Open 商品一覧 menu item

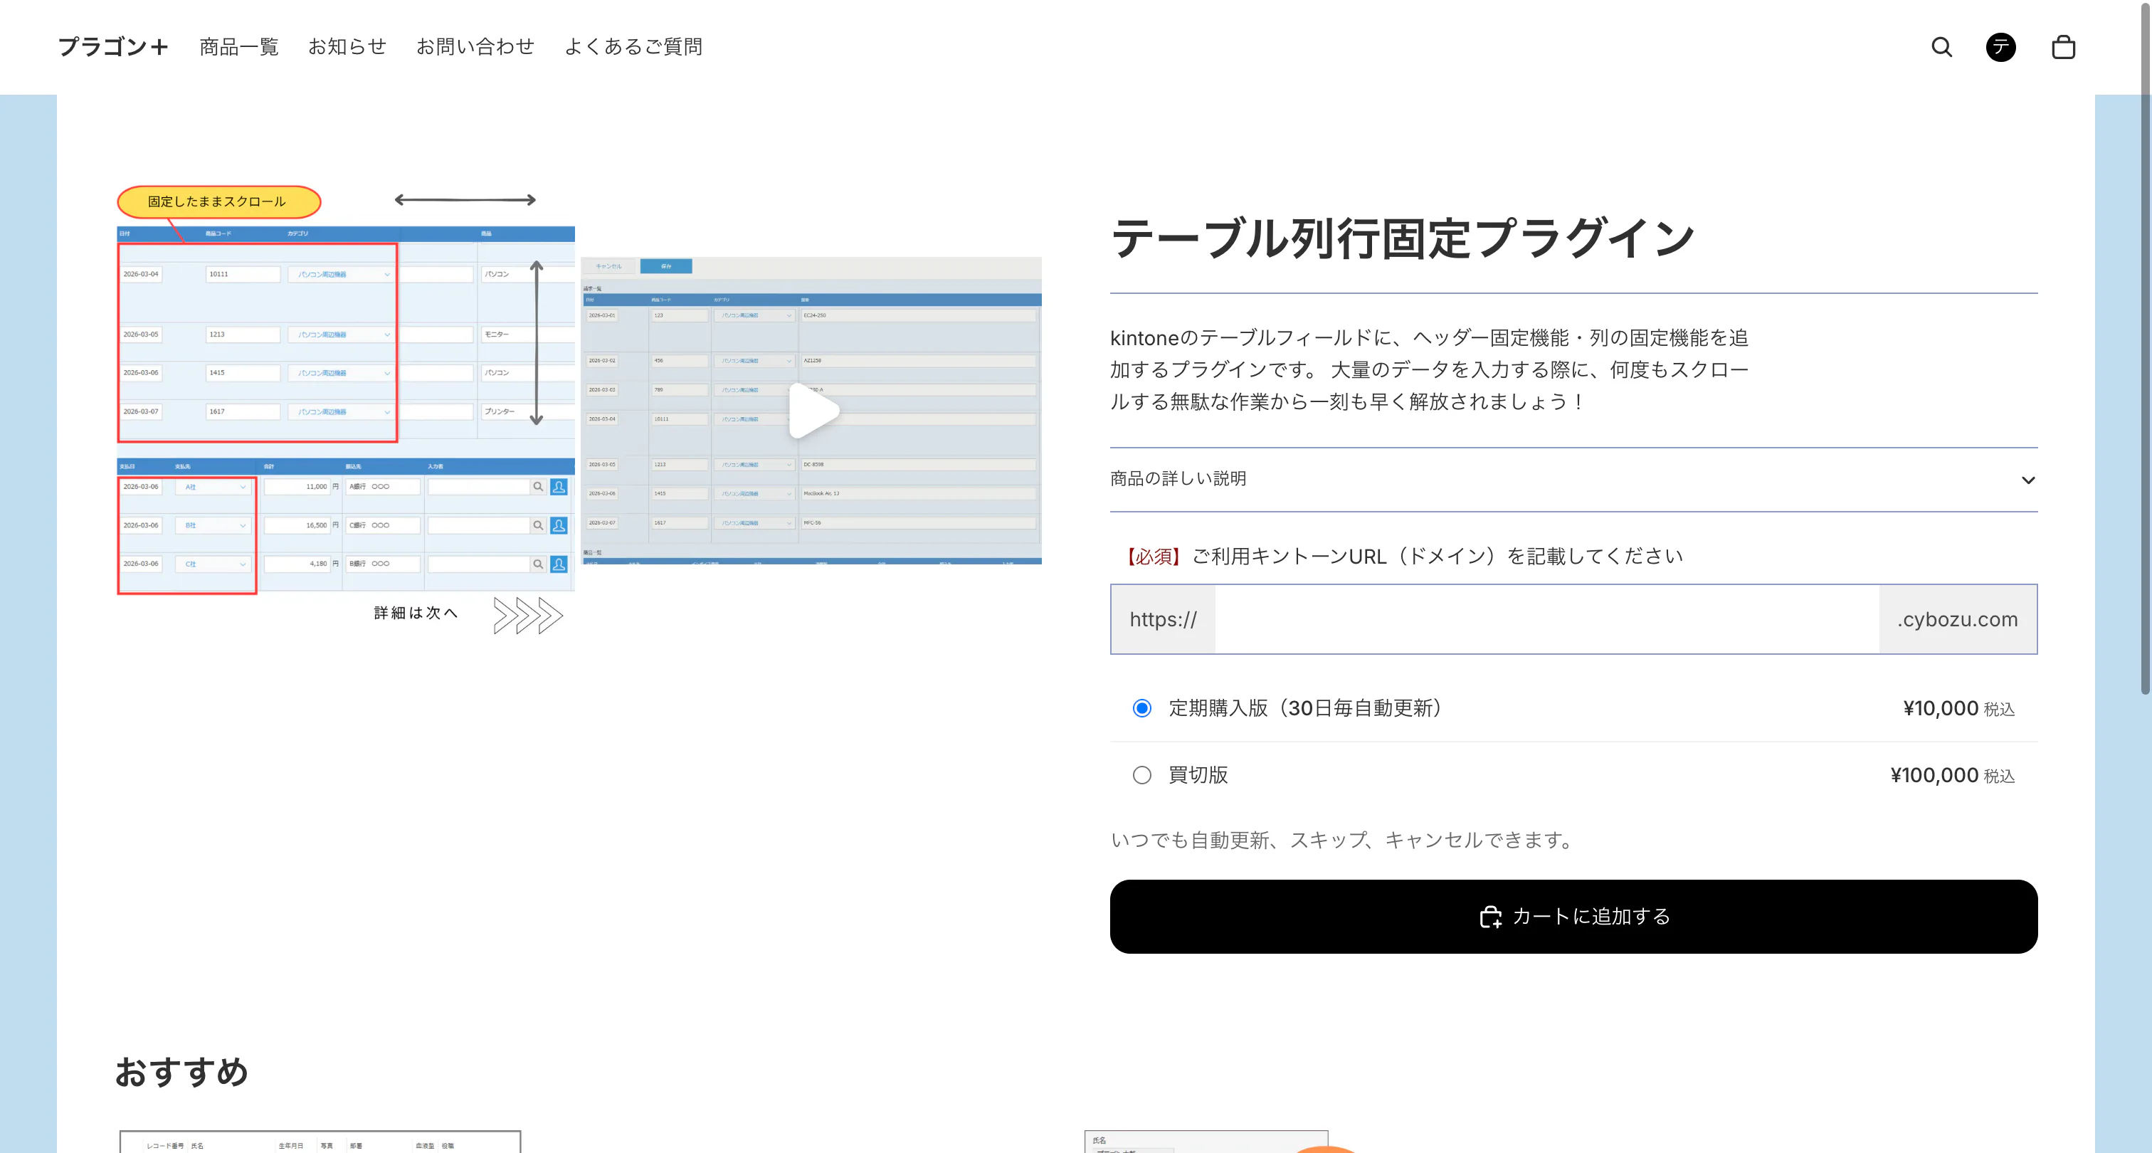coord(238,47)
